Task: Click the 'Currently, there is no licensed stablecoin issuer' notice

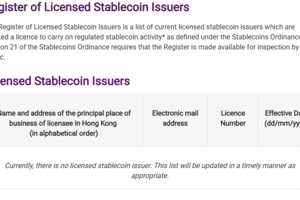Action: [91, 165]
